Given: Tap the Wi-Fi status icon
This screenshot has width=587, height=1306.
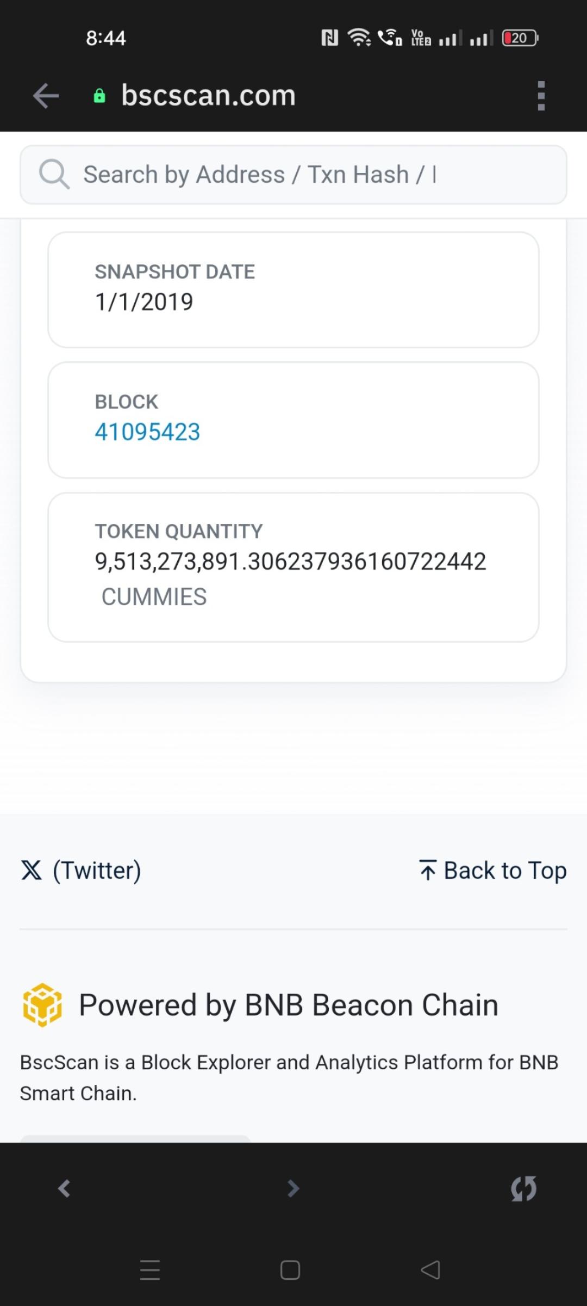Looking at the screenshot, I should [359, 38].
